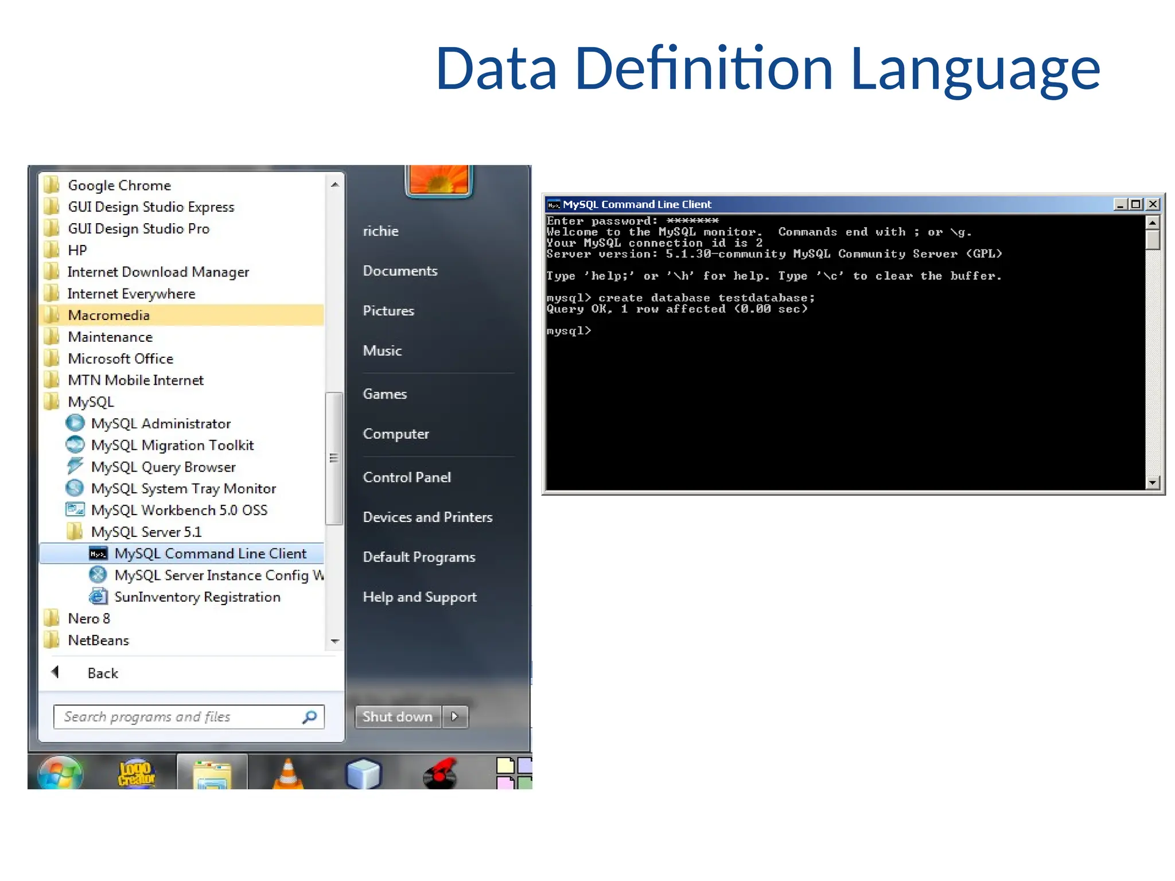Click the Windows Start orb

point(60,773)
